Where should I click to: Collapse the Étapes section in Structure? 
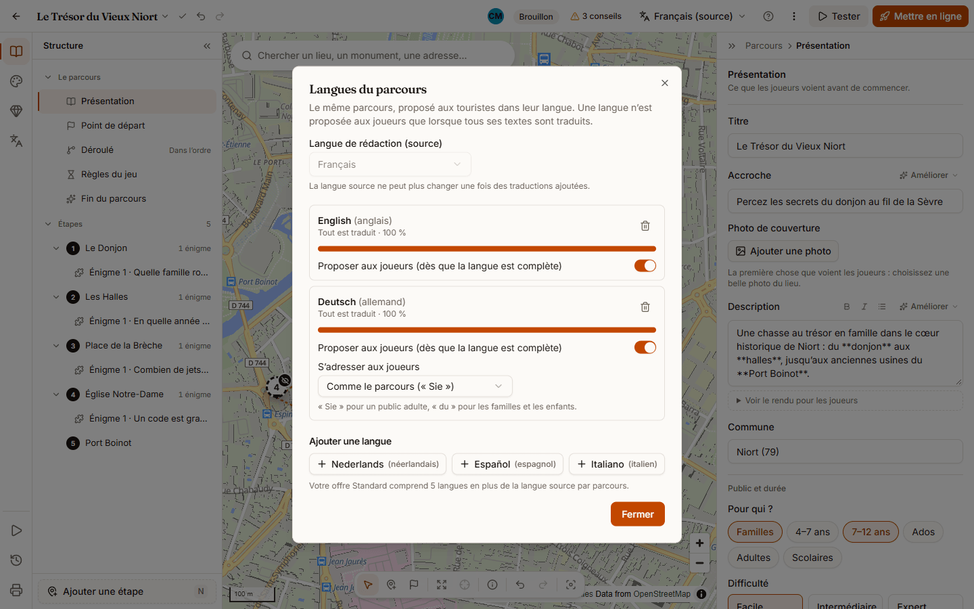[48, 224]
